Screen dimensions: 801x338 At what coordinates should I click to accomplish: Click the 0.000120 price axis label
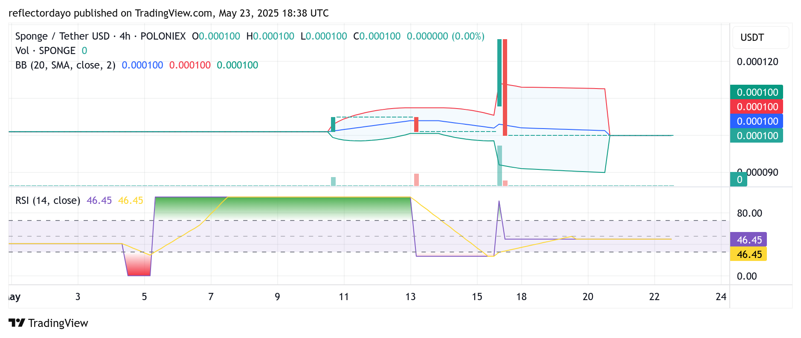757,62
